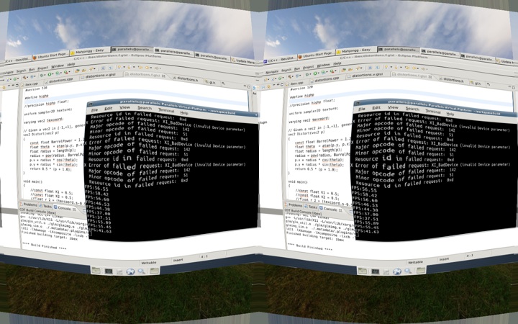Select the Console tab in right-eye Eclipse
Image resolution: width=518 pixels, height=324 pixels.
point(330,209)
